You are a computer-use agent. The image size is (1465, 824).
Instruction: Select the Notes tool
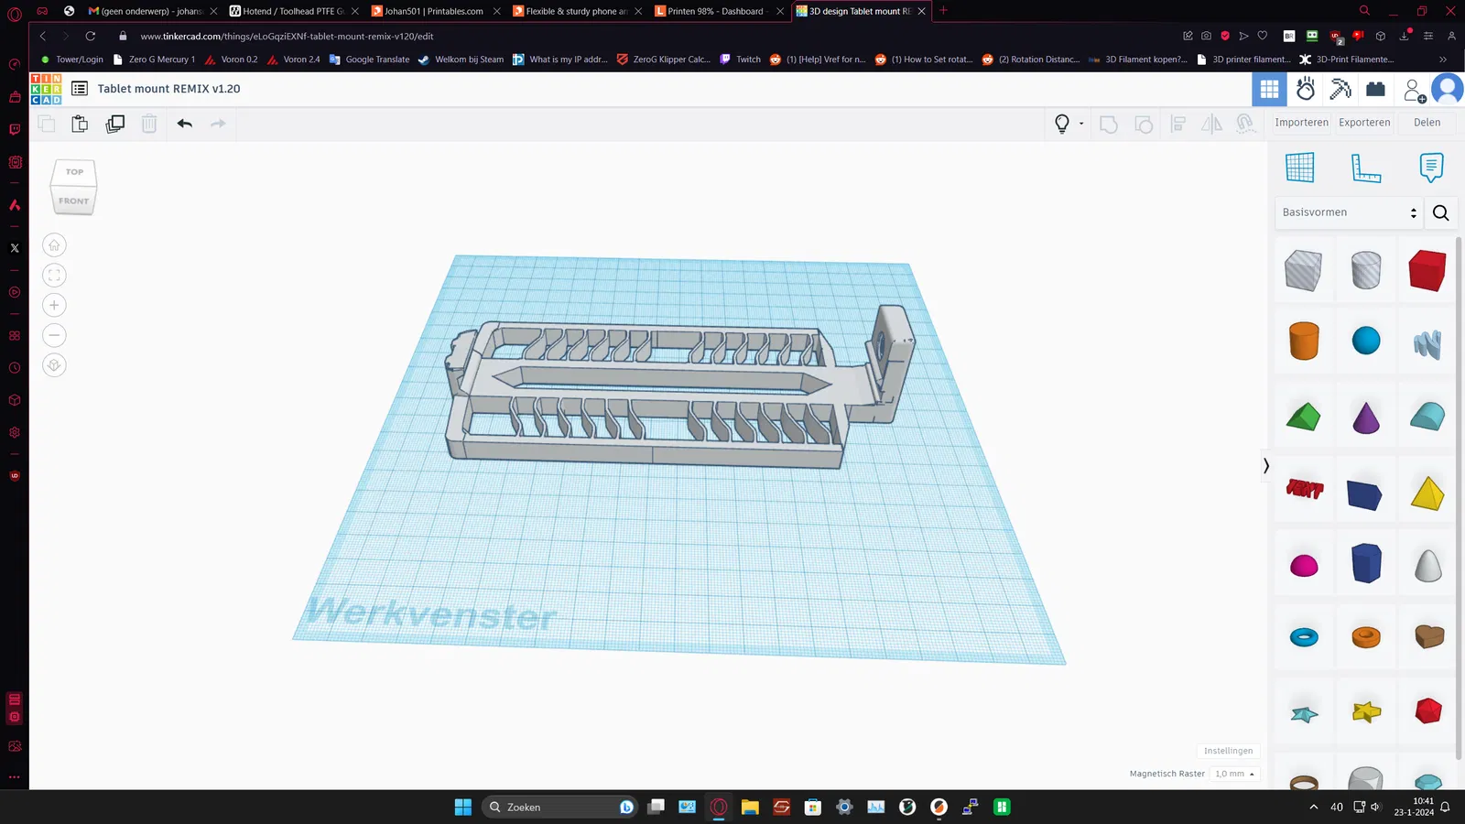tap(1431, 168)
